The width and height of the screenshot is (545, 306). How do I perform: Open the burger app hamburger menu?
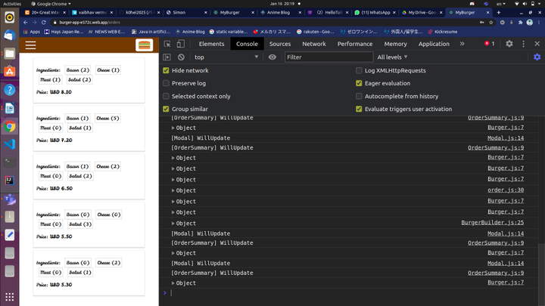[30, 45]
